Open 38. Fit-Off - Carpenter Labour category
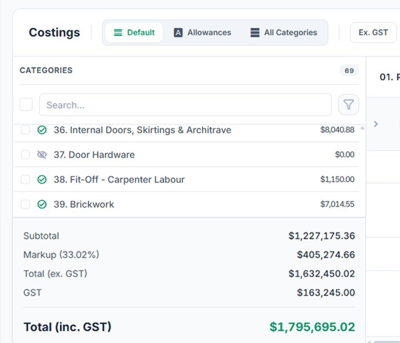 click(119, 180)
